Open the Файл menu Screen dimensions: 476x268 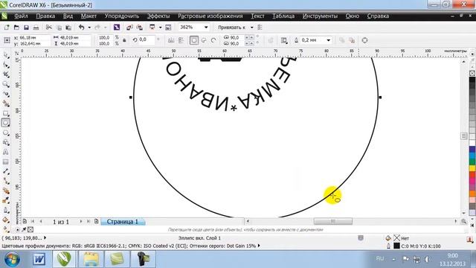[22, 16]
